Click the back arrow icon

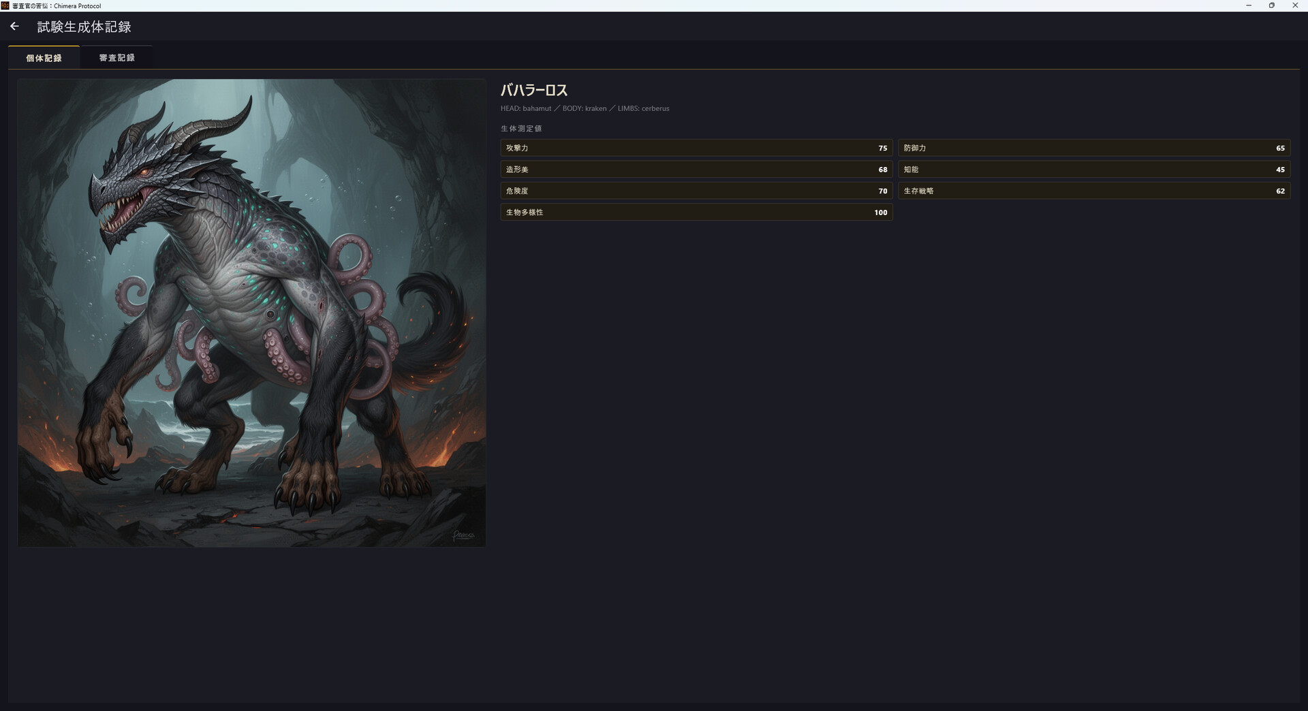pos(14,27)
